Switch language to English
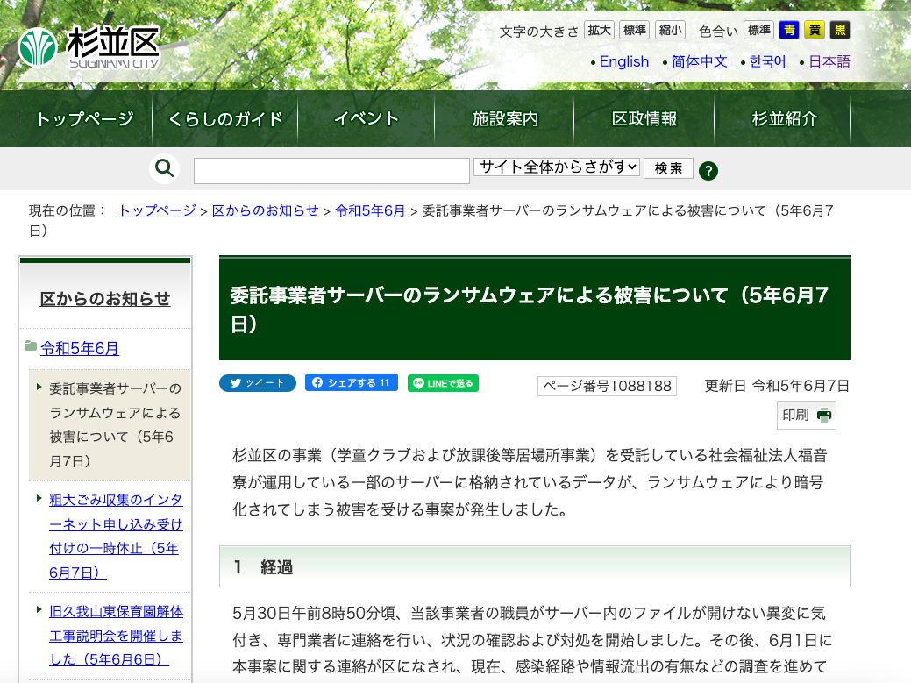911x683 pixels. [x=624, y=61]
